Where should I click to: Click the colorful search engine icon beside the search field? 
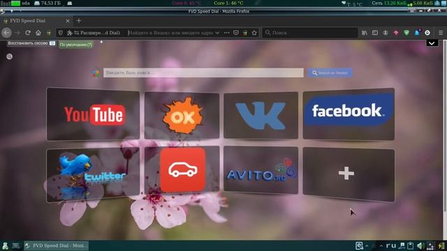96,73
